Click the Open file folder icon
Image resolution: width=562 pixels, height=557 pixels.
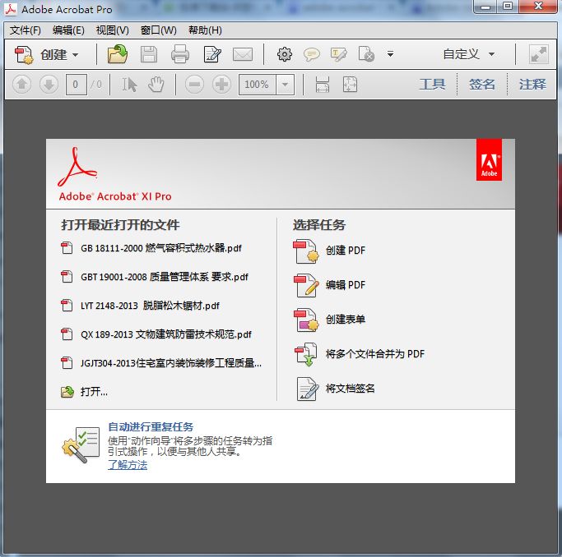[118, 54]
